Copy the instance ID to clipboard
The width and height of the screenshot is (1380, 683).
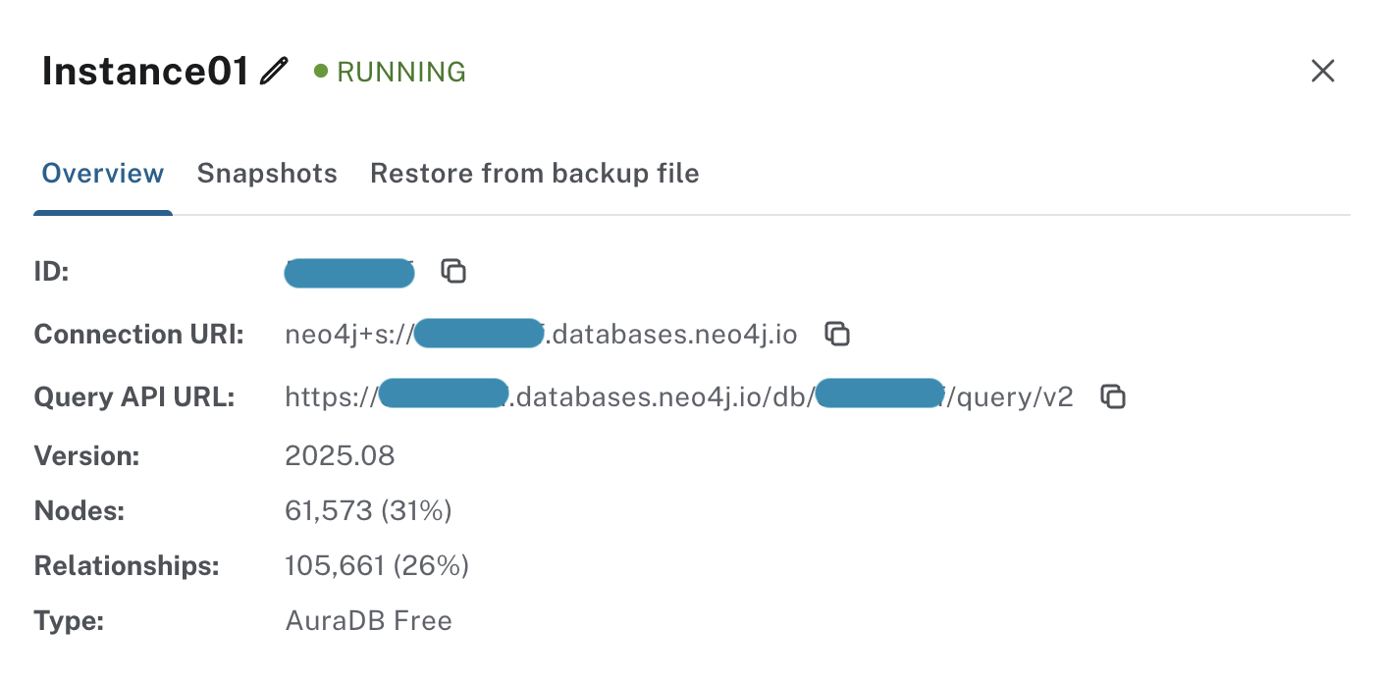[x=452, y=272]
